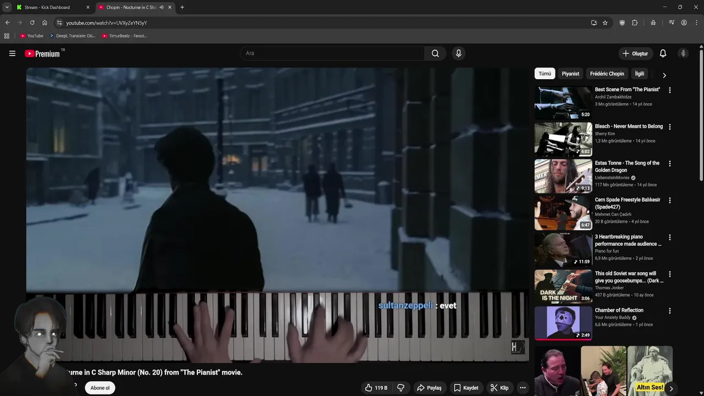Dislike the video
Screen dimensions: 704x396
(401, 388)
